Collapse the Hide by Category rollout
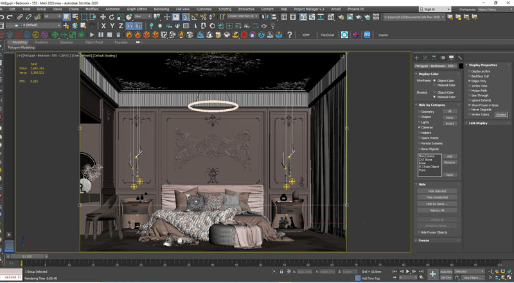 [432, 105]
